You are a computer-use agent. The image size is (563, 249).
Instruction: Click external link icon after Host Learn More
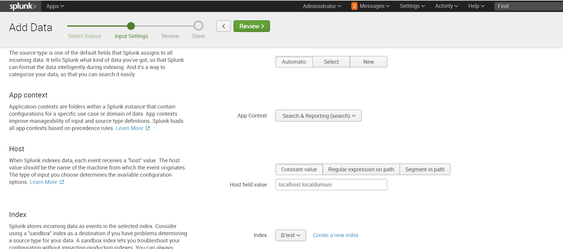point(62,182)
